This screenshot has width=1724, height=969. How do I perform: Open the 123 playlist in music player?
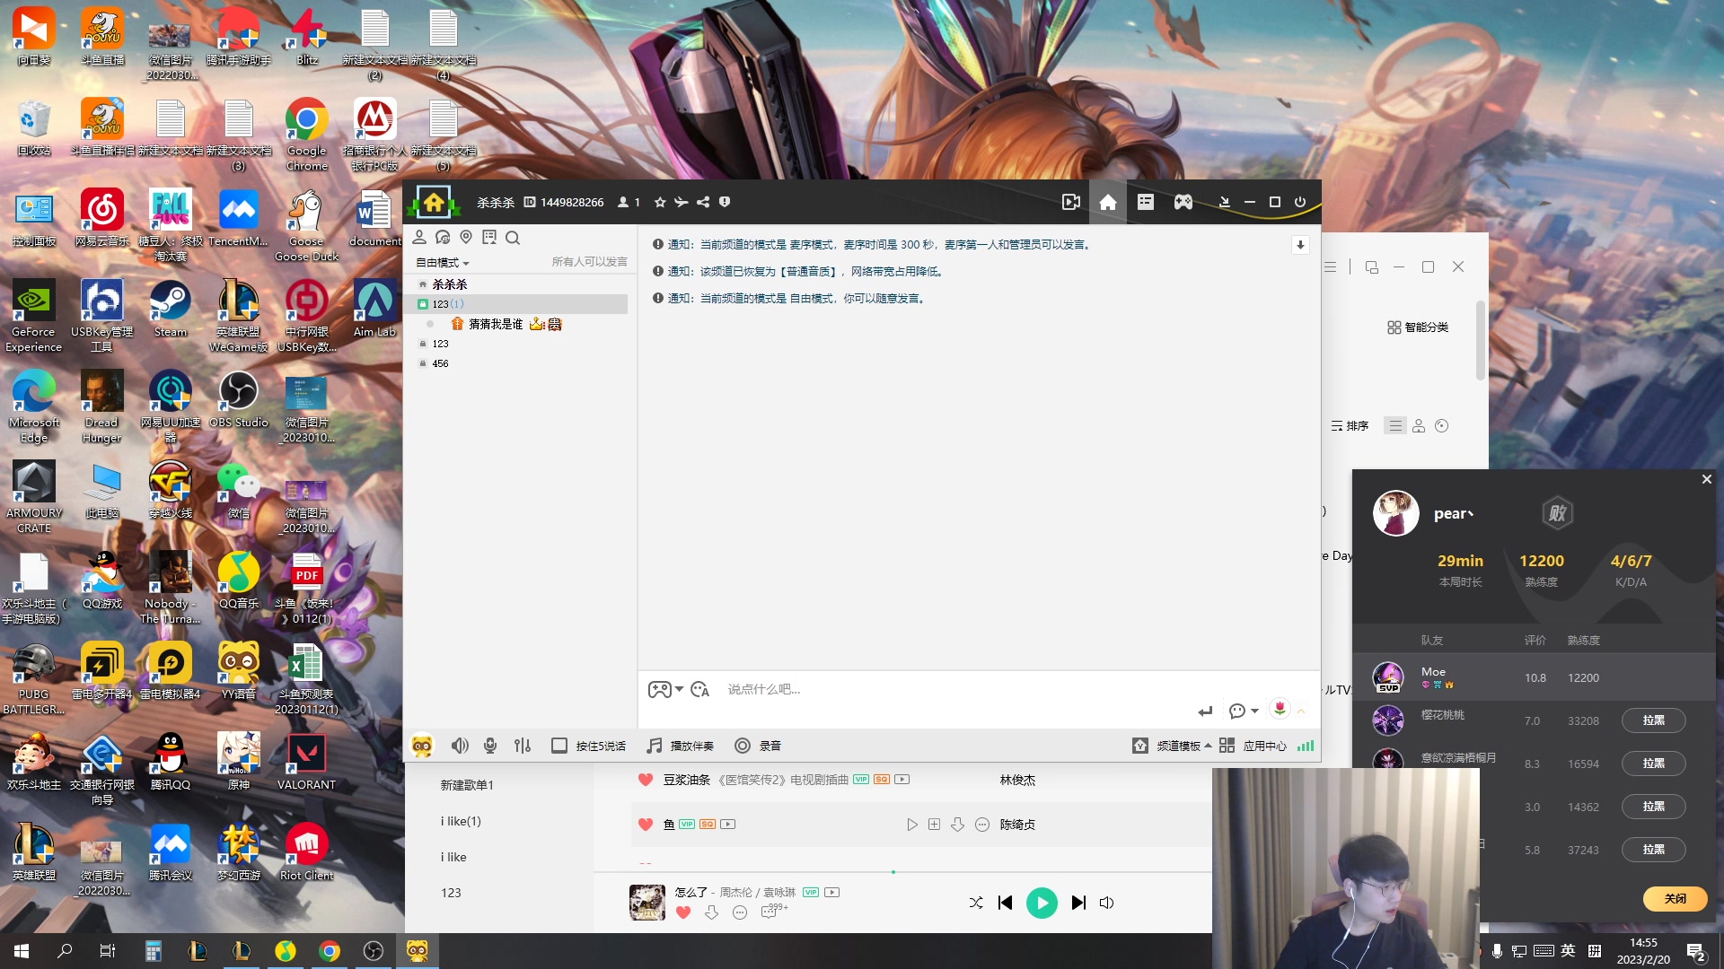(451, 893)
